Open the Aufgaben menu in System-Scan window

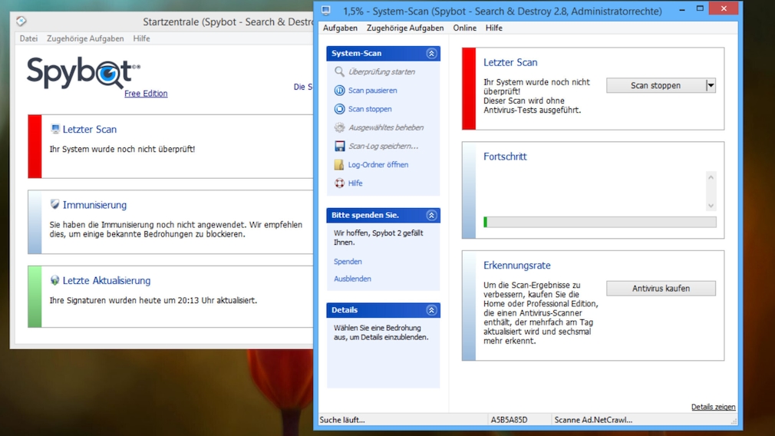340,28
